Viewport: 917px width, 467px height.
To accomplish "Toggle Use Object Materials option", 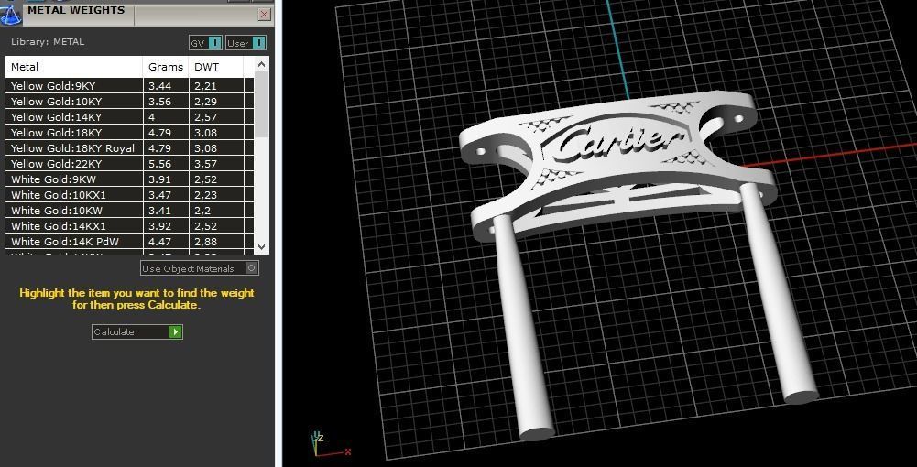I will click(x=200, y=268).
